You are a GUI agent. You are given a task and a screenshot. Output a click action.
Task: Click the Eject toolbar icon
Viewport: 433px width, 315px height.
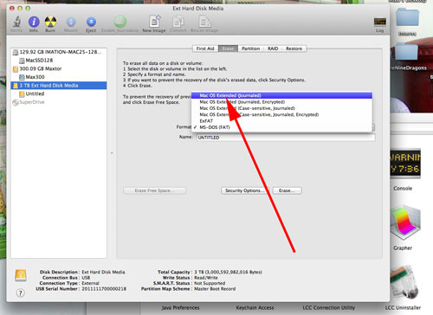91,22
